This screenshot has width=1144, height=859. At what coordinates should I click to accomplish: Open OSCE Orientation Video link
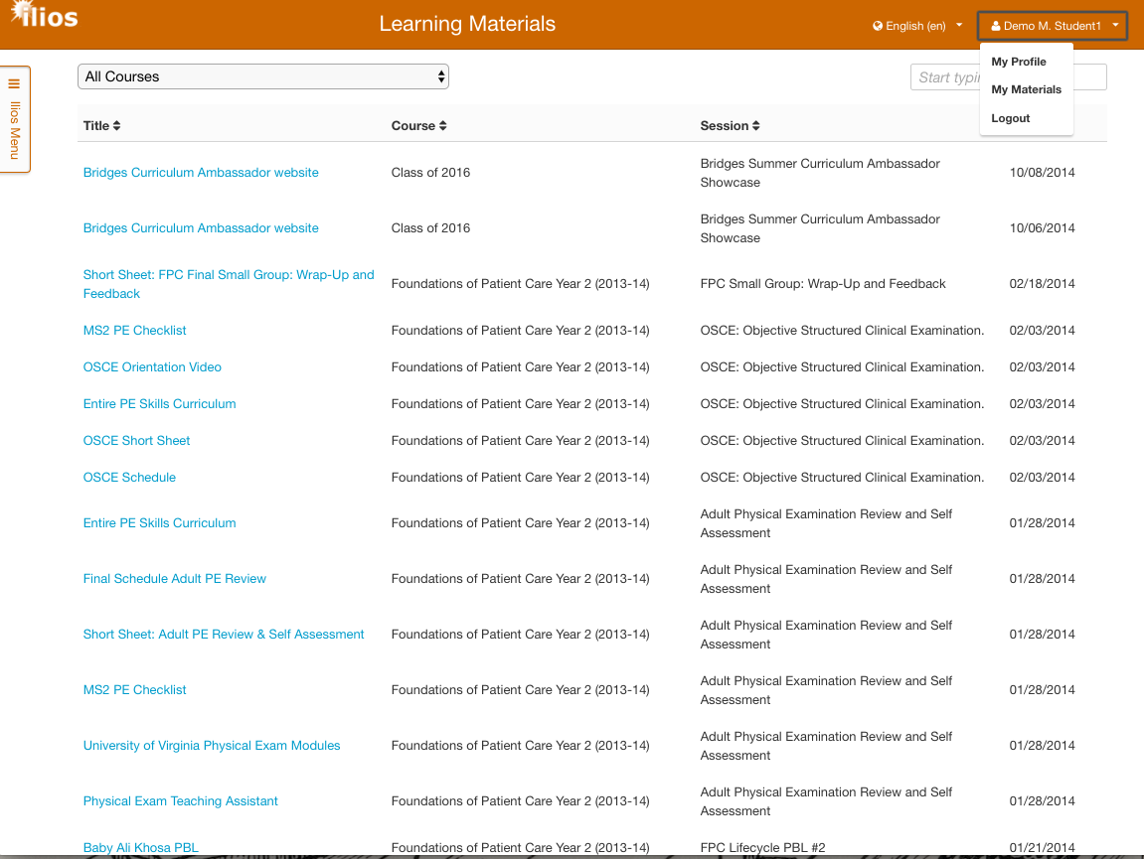[152, 367]
